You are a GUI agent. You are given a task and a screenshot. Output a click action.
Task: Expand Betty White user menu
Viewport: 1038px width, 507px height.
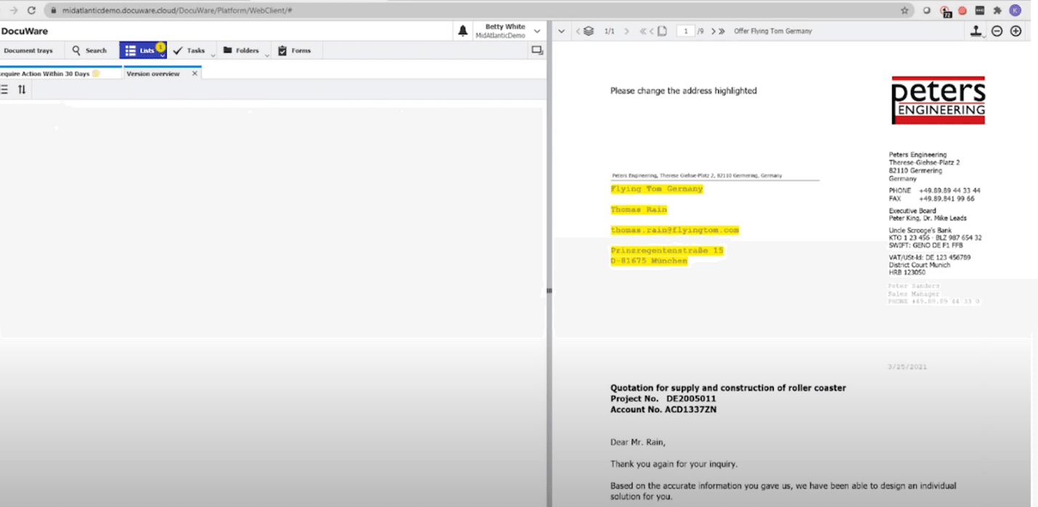(x=537, y=31)
